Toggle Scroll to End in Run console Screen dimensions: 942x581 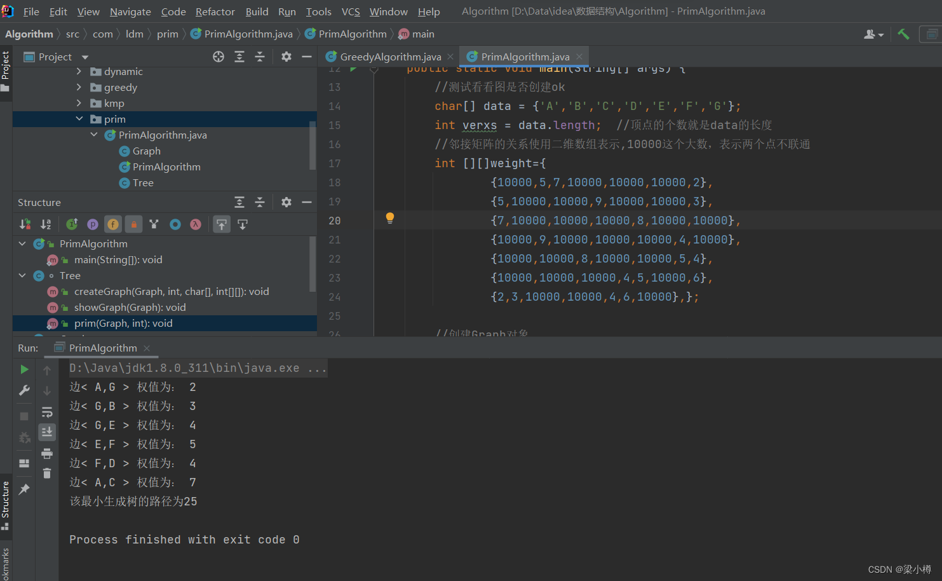click(x=47, y=432)
